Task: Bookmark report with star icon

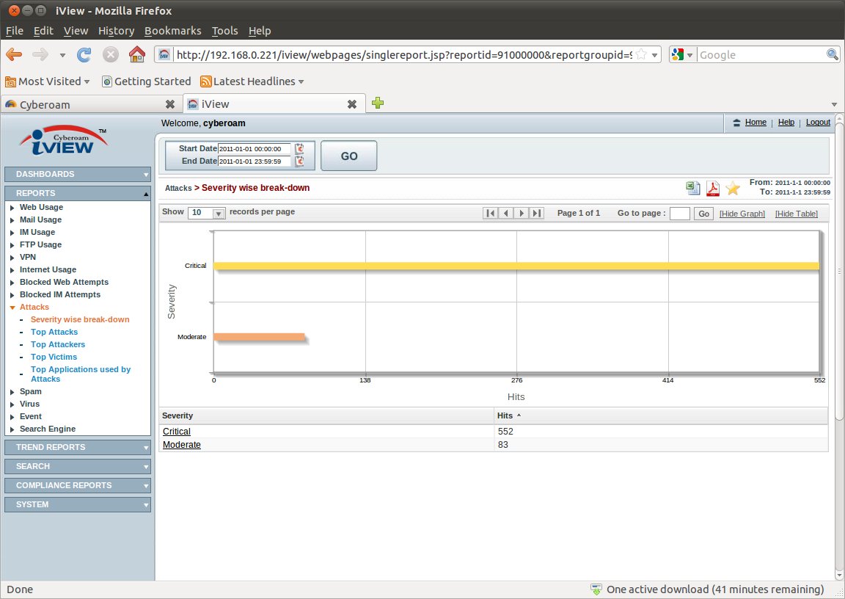Action: tap(733, 189)
